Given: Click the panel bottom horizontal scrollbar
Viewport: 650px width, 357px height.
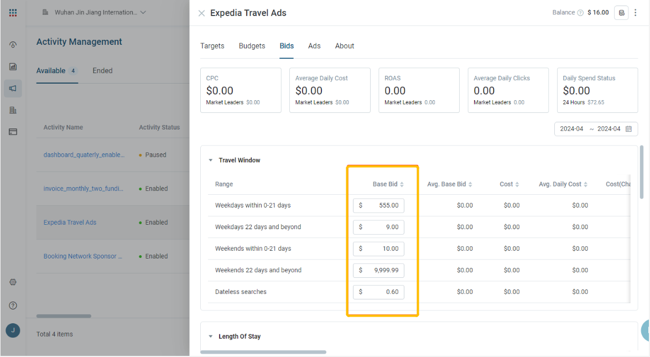Looking at the screenshot, I should tap(263, 352).
